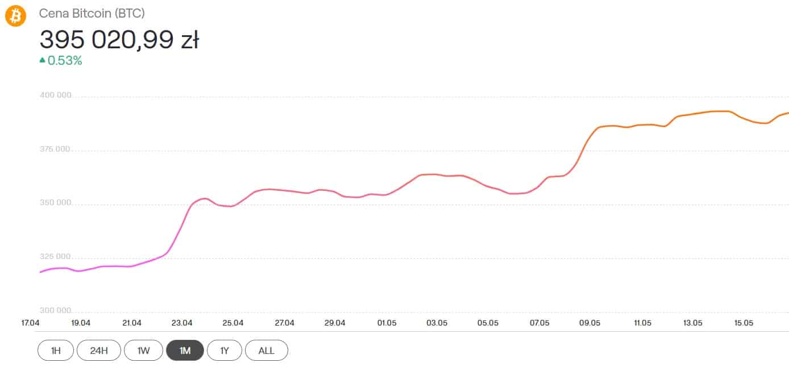This screenshot has height=371, width=789.
Task: Click the 325 000 price axis label
Action: point(56,257)
